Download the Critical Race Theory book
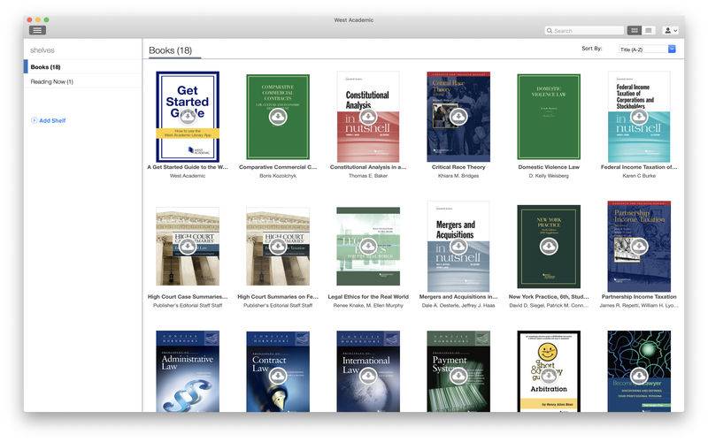This screenshot has width=708, height=442. [458, 117]
